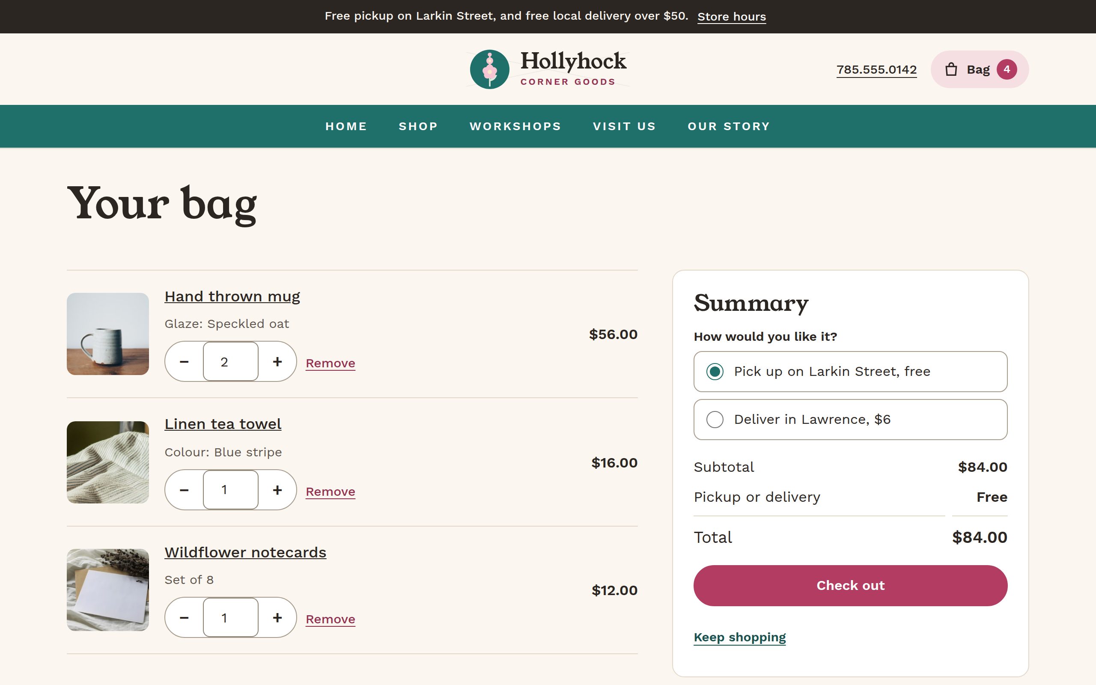Screen dimensions: 1096x685
Task: Click the $12.00 notecards price
Action: click(614, 590)
